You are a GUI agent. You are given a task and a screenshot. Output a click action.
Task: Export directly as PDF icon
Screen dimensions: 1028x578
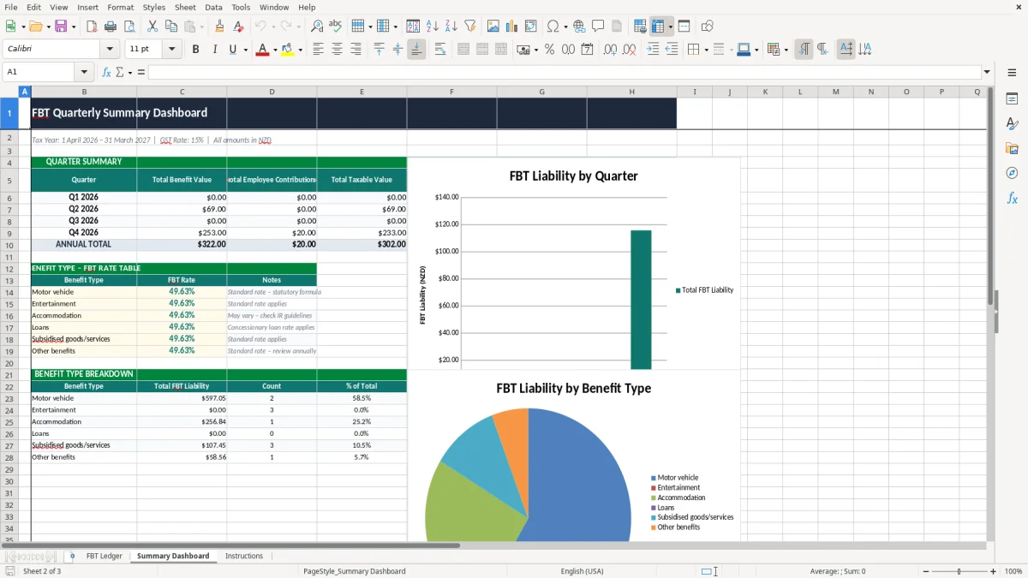[x=92, y=27]
